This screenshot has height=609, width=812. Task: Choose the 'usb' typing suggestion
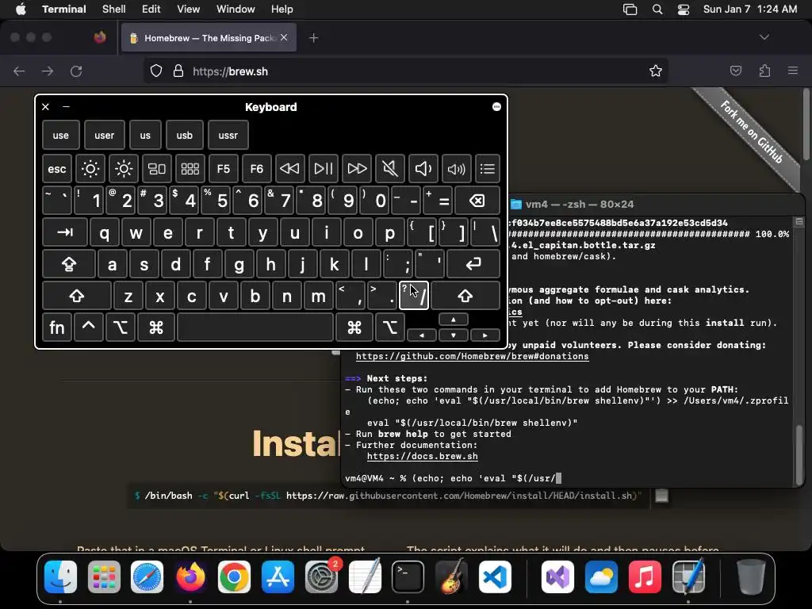pos(184,135)
